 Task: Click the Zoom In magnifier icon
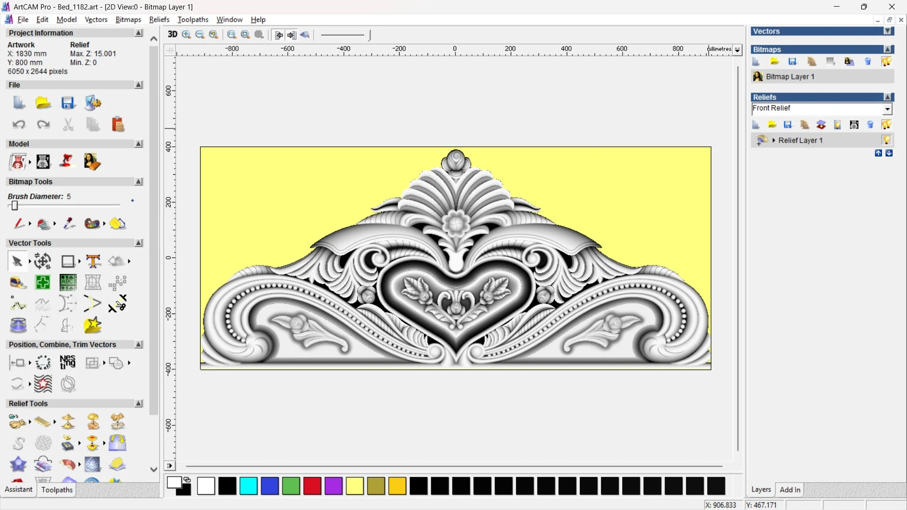187,34
